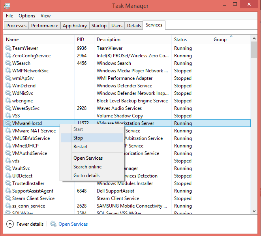Click the ss_conn_service gear icon

8,206
